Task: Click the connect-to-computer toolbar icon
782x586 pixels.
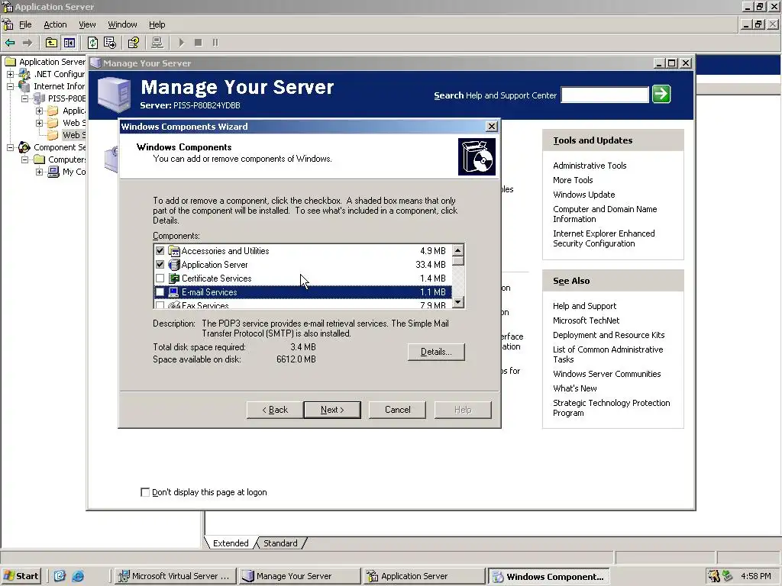Action: 157,43
